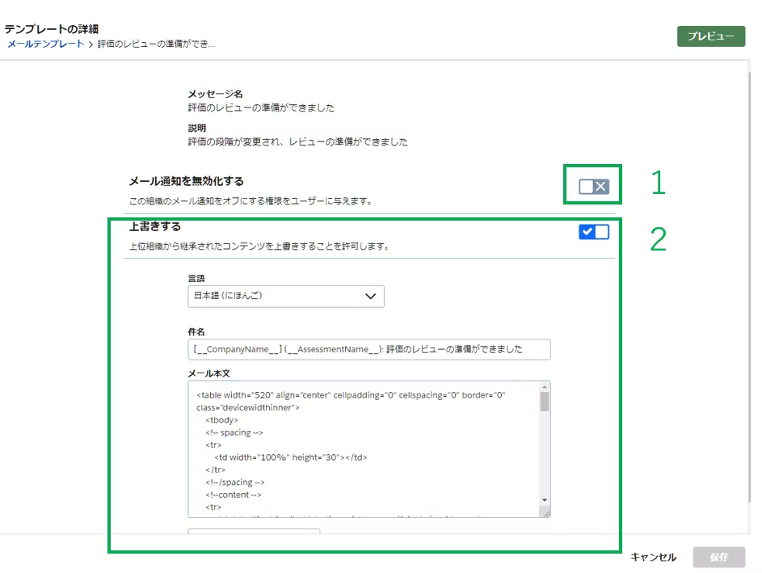The width and height of the screenshot is (762, 573).
Task: Click the breadcrumb chevron separator
Action: 91,44
